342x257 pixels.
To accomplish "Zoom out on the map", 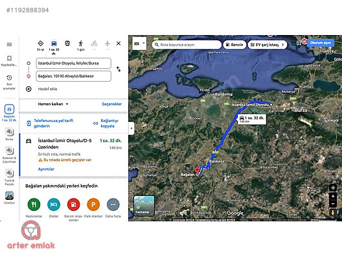I will [333, 204].
